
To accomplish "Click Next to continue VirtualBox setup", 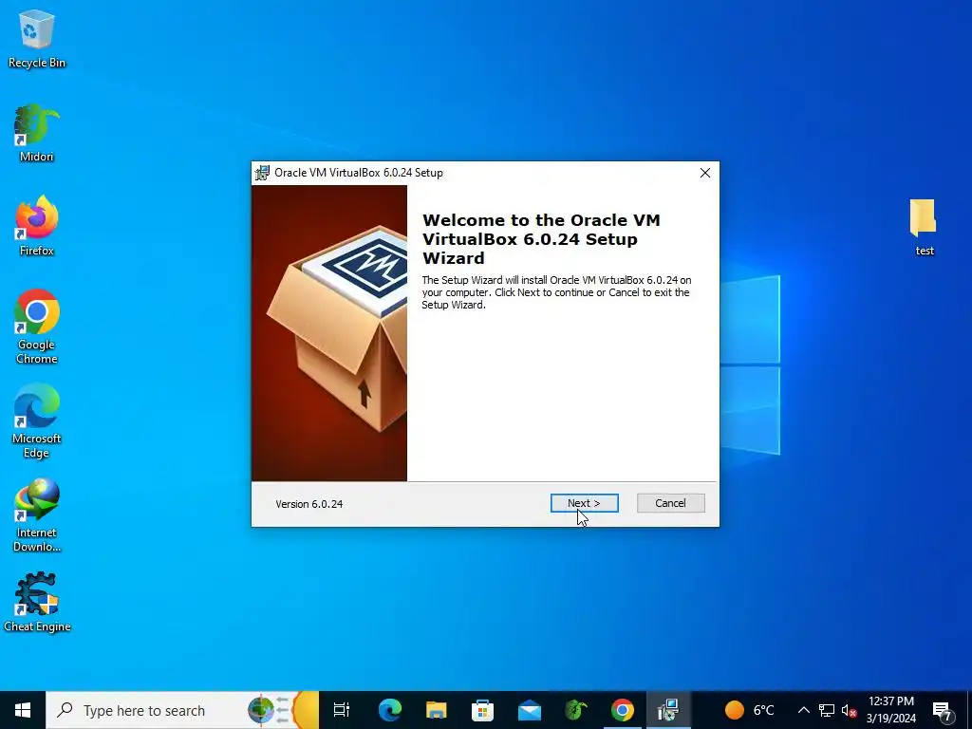I will 584,503.
